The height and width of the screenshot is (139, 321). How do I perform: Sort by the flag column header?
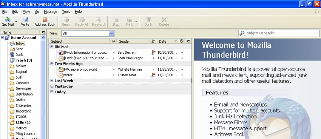[x=153, y=41]
